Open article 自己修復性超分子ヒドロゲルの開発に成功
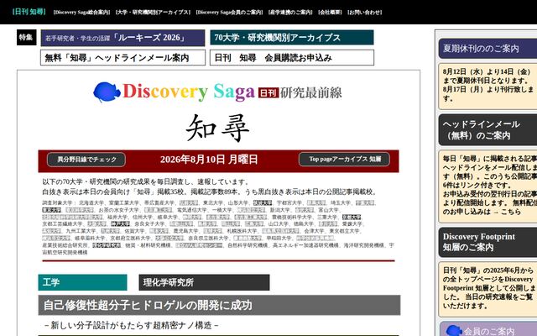This screenshot has width=537, height=336. coord(219,305)
